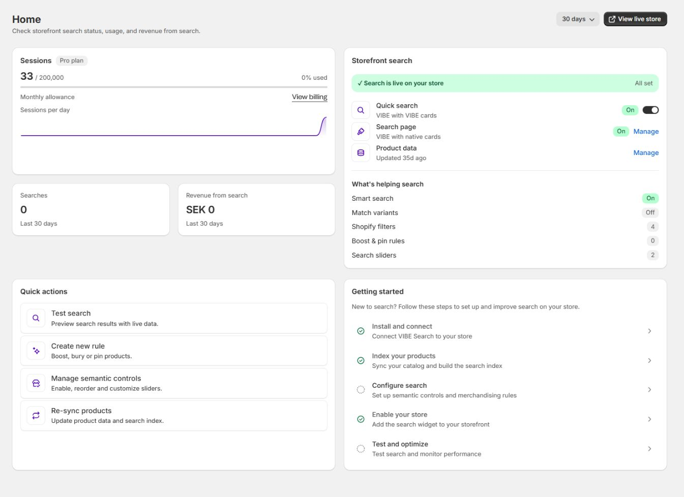Click the Revenue from search card
This screenshot has height=497, width=684.
[257, 209]
